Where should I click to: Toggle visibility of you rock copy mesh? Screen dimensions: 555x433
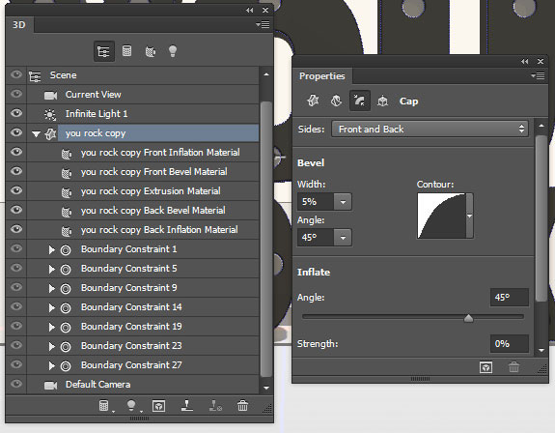16,132
